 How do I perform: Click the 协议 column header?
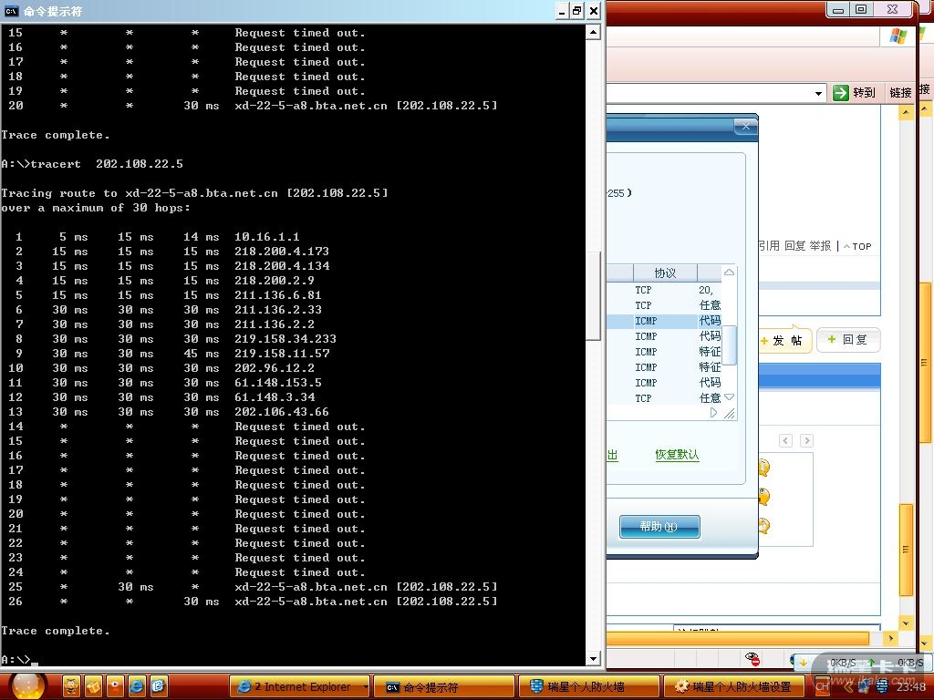pyautogui.click(x=665, y=273)
